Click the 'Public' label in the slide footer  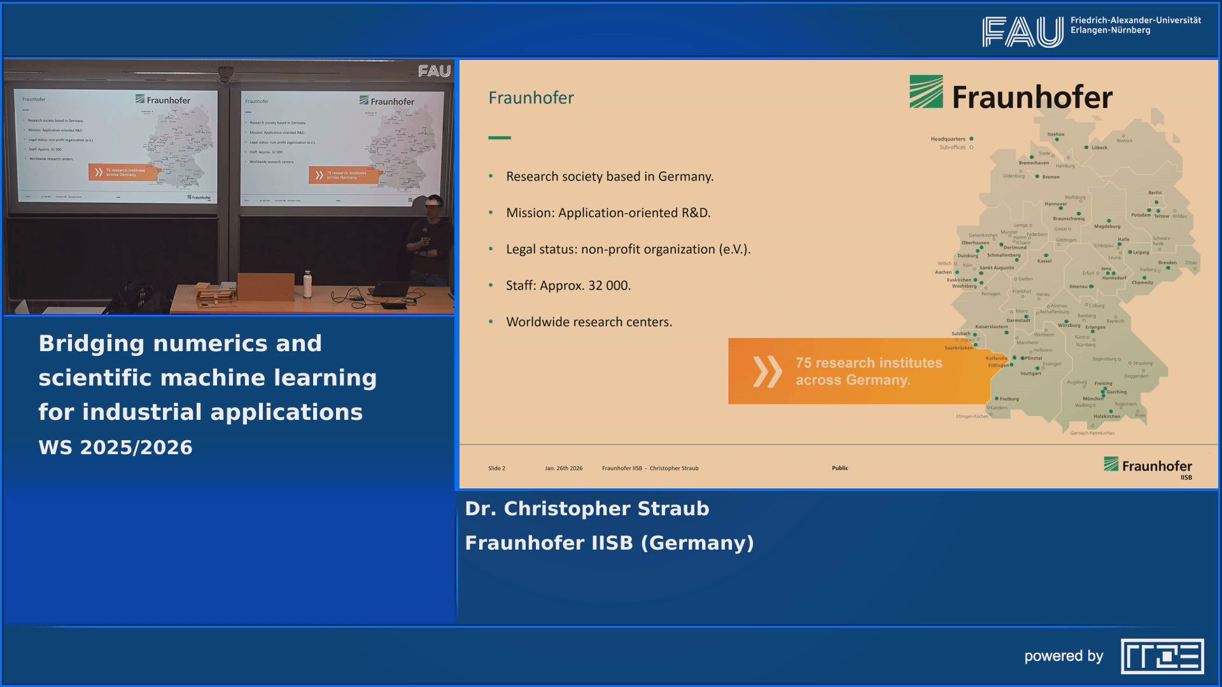click(841, 468)
